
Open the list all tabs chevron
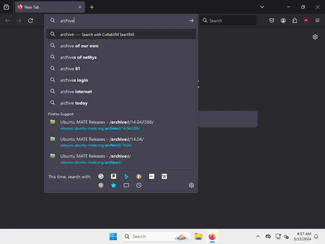tap(262, 7)
